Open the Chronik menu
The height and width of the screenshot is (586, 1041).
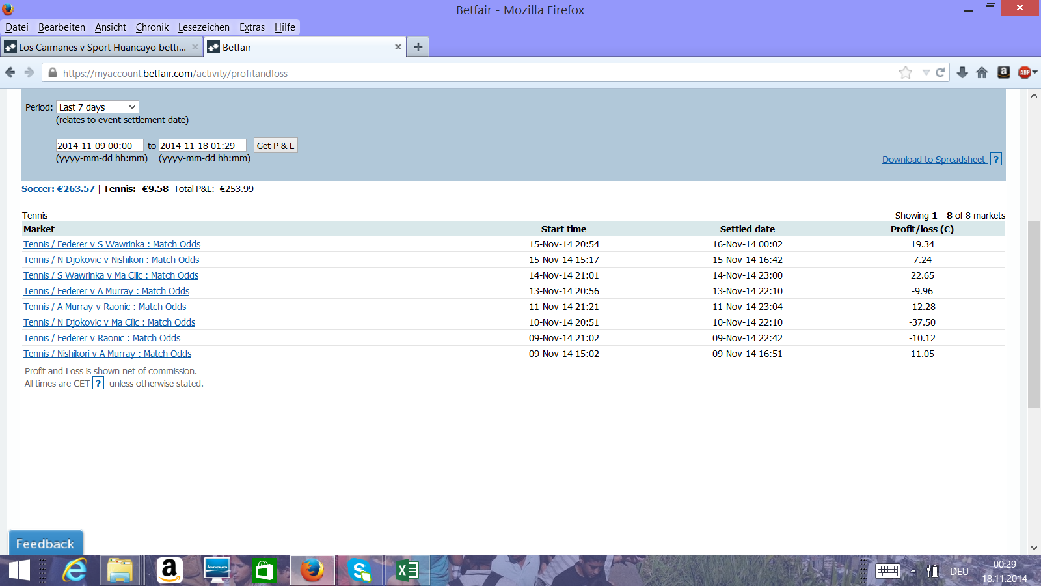pyautogui.click(x=152, y=27)
